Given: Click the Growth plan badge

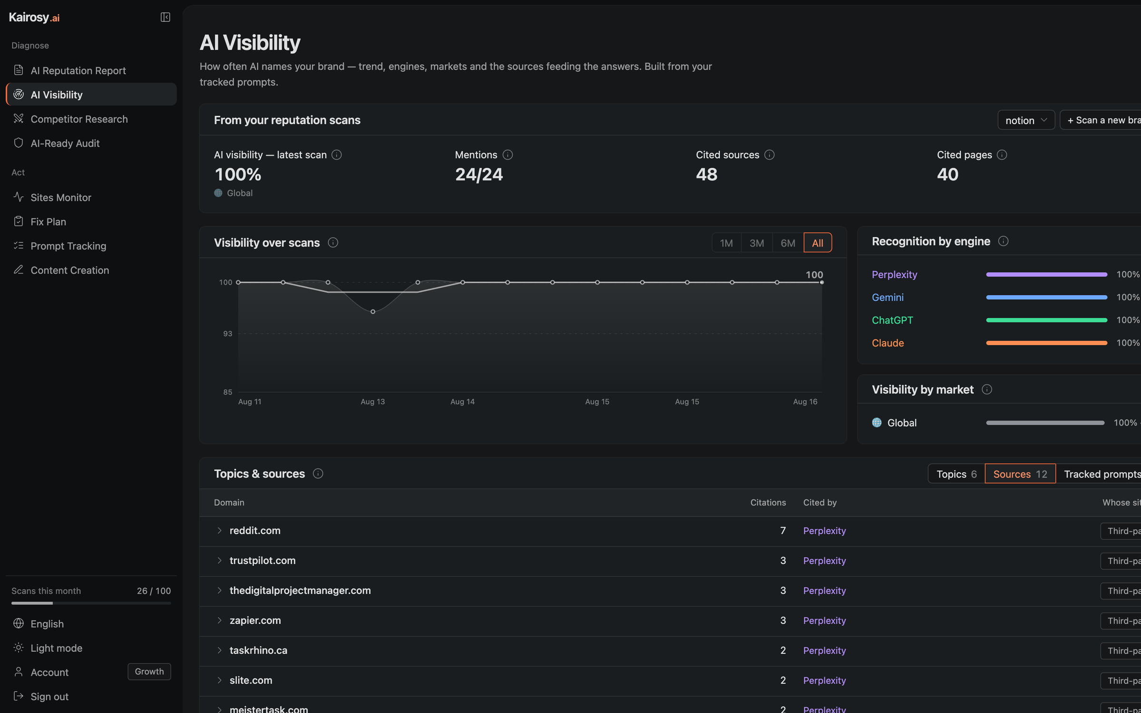Looking at the screenshot, I should (149, 671).
